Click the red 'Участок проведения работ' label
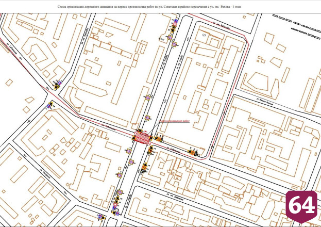Viewport: 321px width, 227px height. pos(174,121)
